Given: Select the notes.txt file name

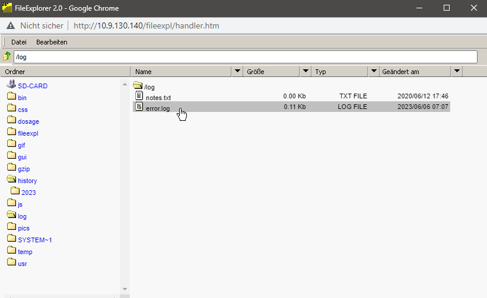Looking at the screenshot, I should point(158,98).
